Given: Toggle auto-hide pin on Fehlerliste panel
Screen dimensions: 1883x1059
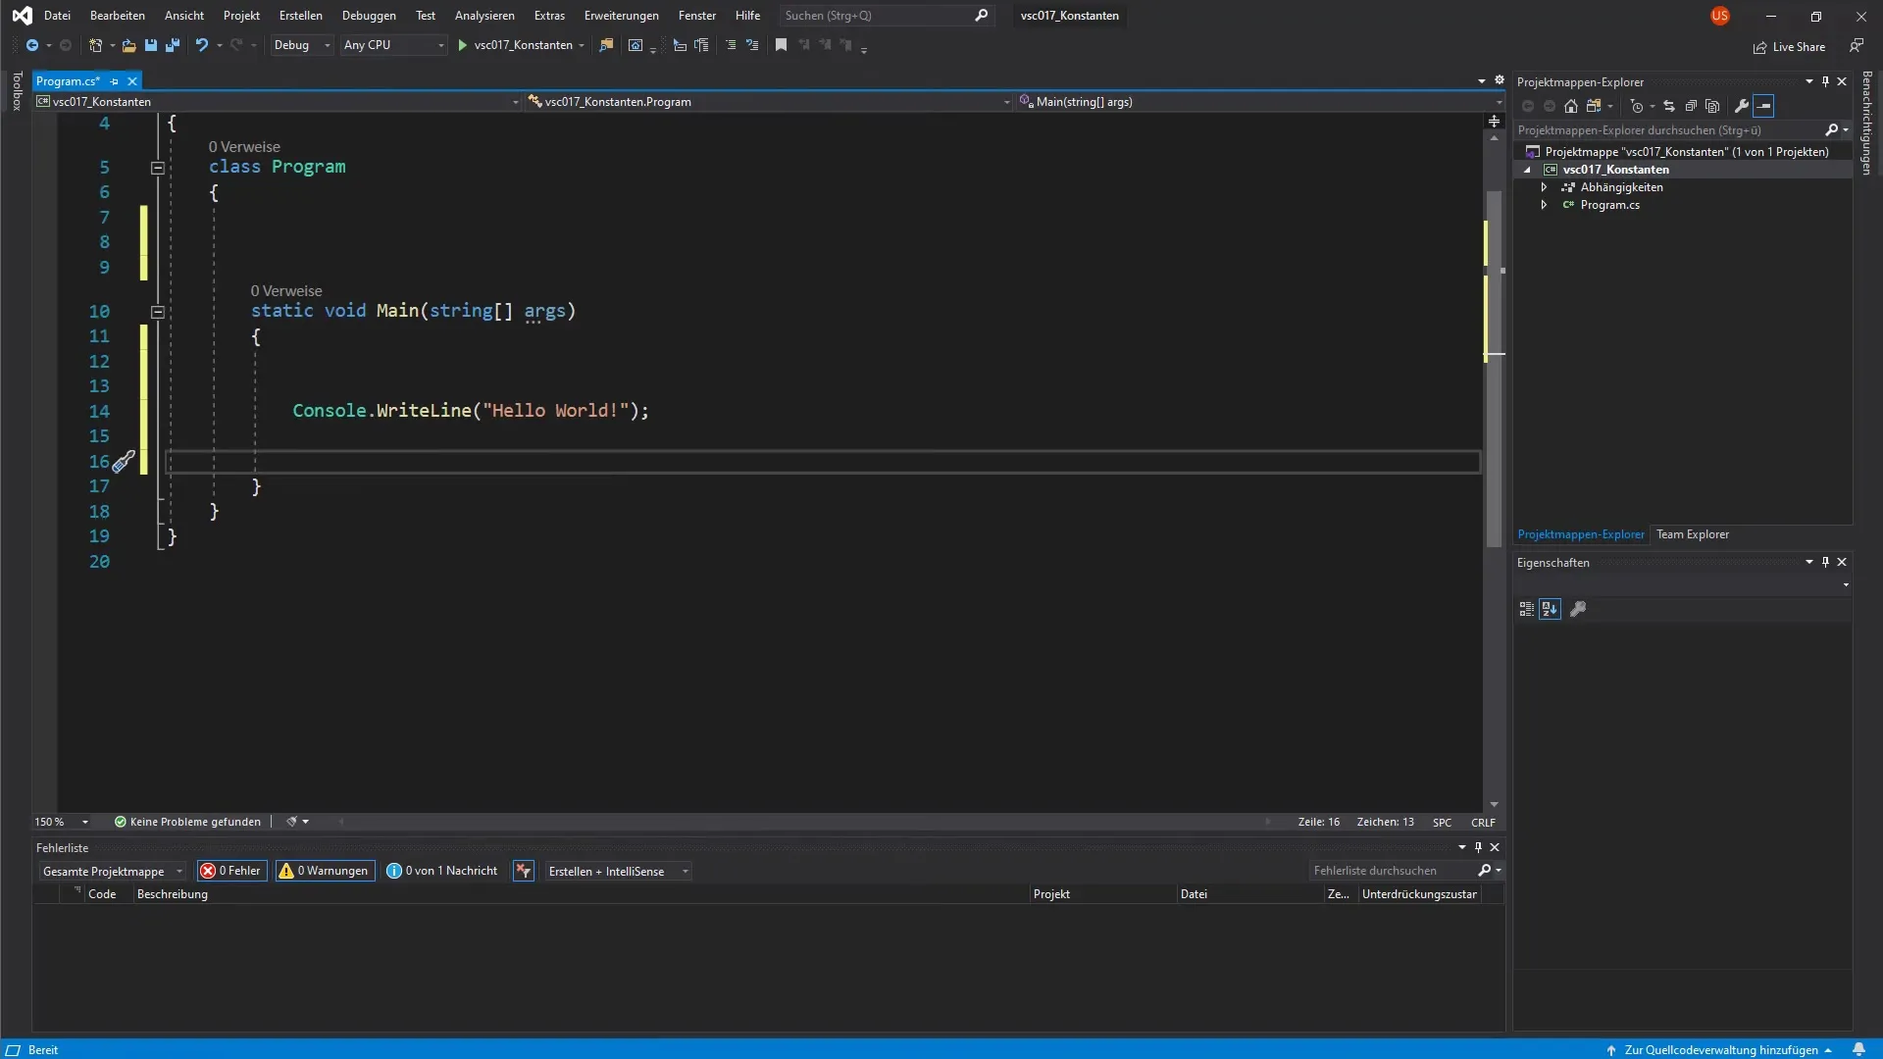Looking at the screenshot, I should click(1478, 847).
